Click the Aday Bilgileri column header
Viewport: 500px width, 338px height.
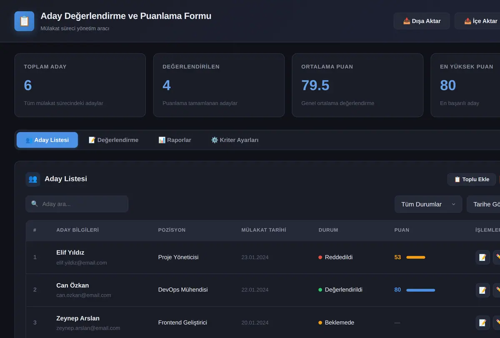tap(77, 230)
